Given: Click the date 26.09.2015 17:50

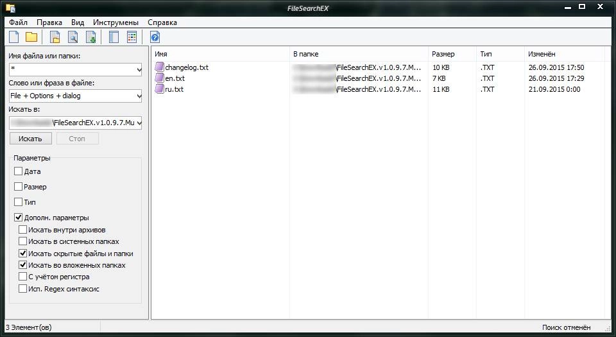Looking at the screenshot, I should (556, 67).
